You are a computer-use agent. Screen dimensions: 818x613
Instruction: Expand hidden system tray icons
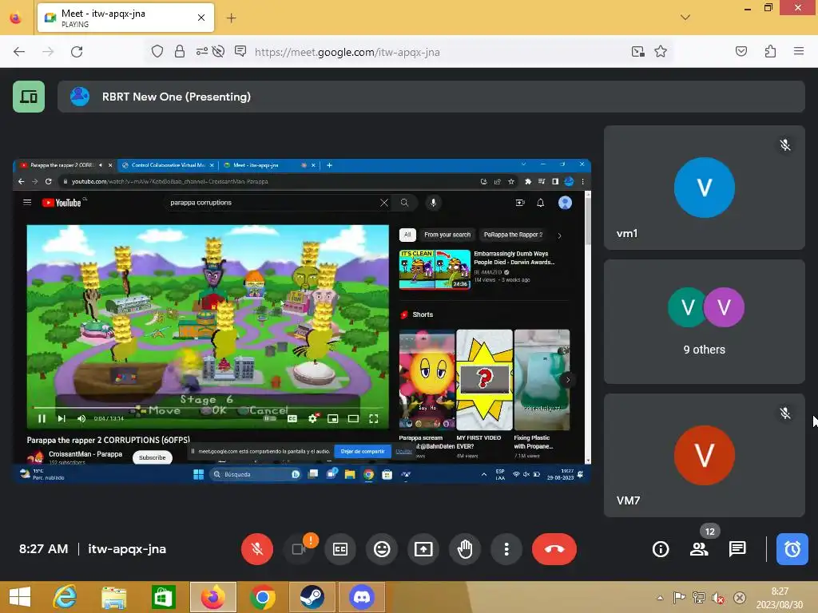coord(660,597)
